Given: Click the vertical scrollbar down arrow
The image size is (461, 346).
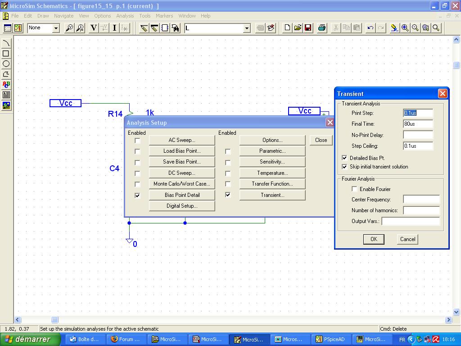Looking at the screenshot, I should pos(456,312).
